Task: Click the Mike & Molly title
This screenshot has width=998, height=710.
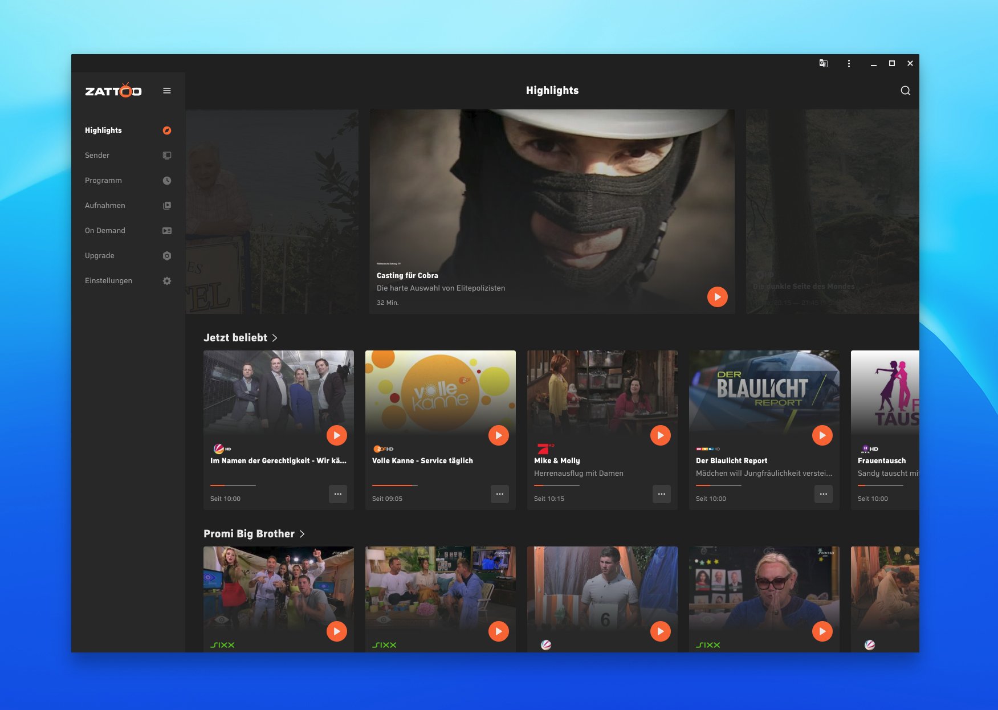Action: tap(557, 460)
